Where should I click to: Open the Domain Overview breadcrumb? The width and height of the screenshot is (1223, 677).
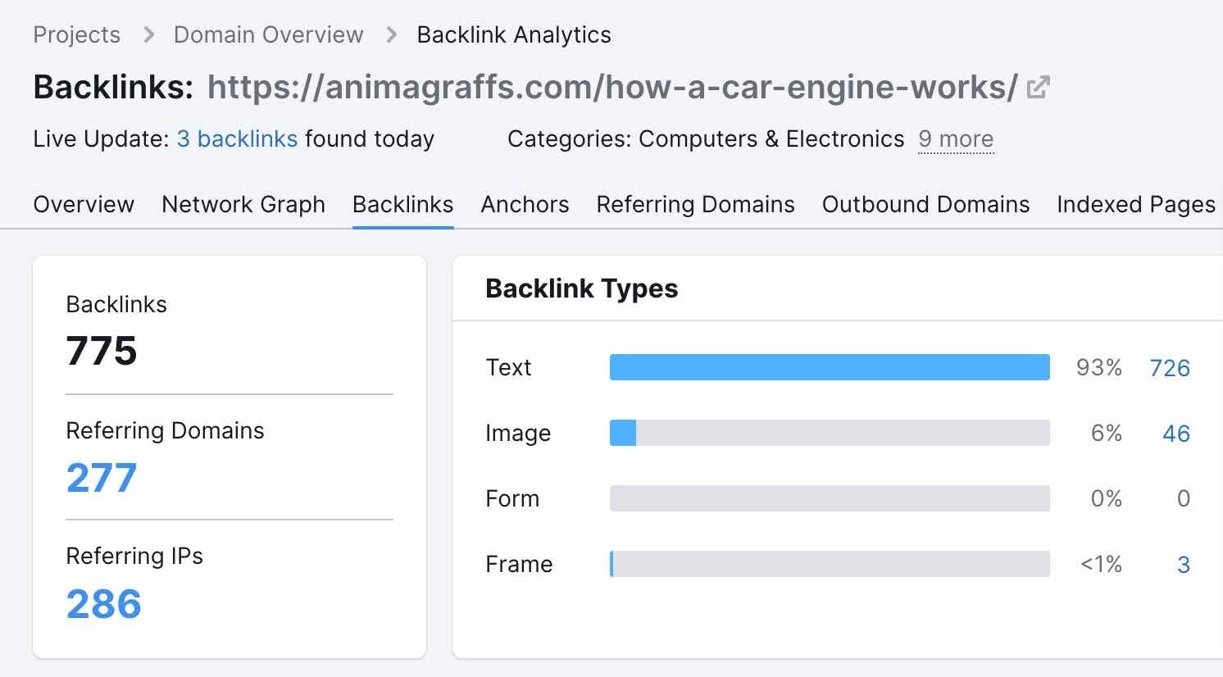pyautogui.click(x=268, y=35)
